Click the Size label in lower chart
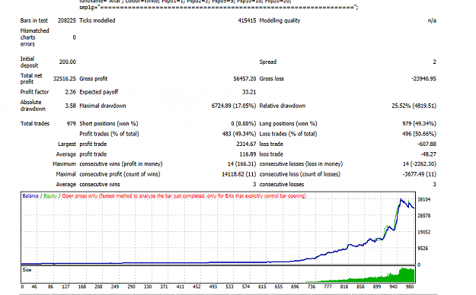The height and width of the screenshot is (295, 476). click(x=27, y=270)
